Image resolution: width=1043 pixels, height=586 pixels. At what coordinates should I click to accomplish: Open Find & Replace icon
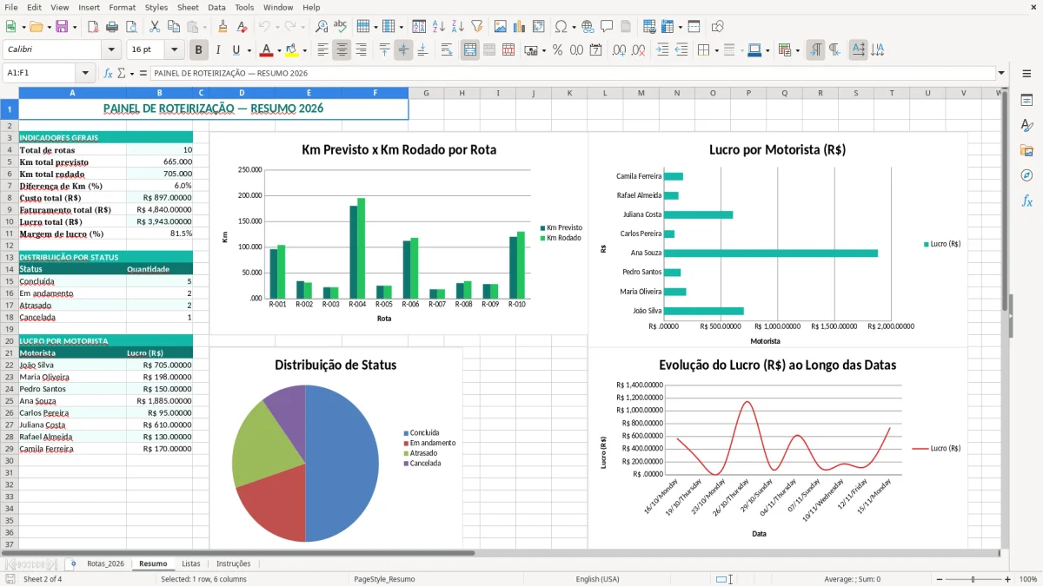(x=322, y=27)
